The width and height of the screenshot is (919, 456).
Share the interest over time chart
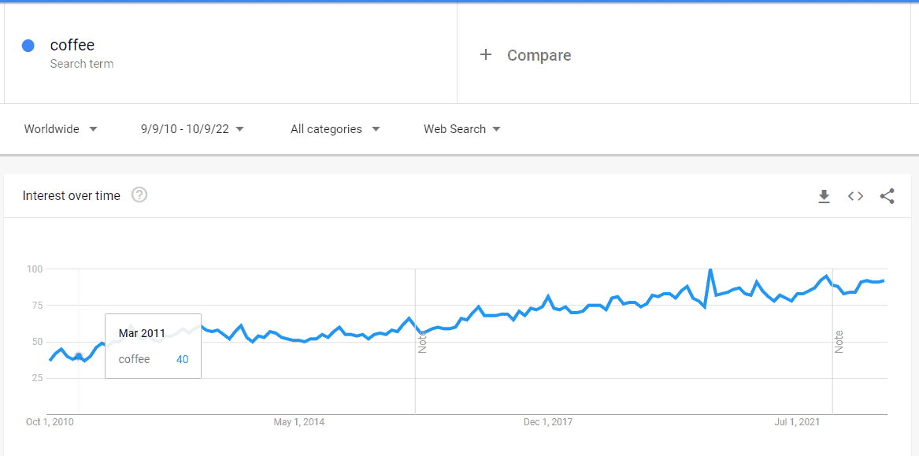click(887, 196)
